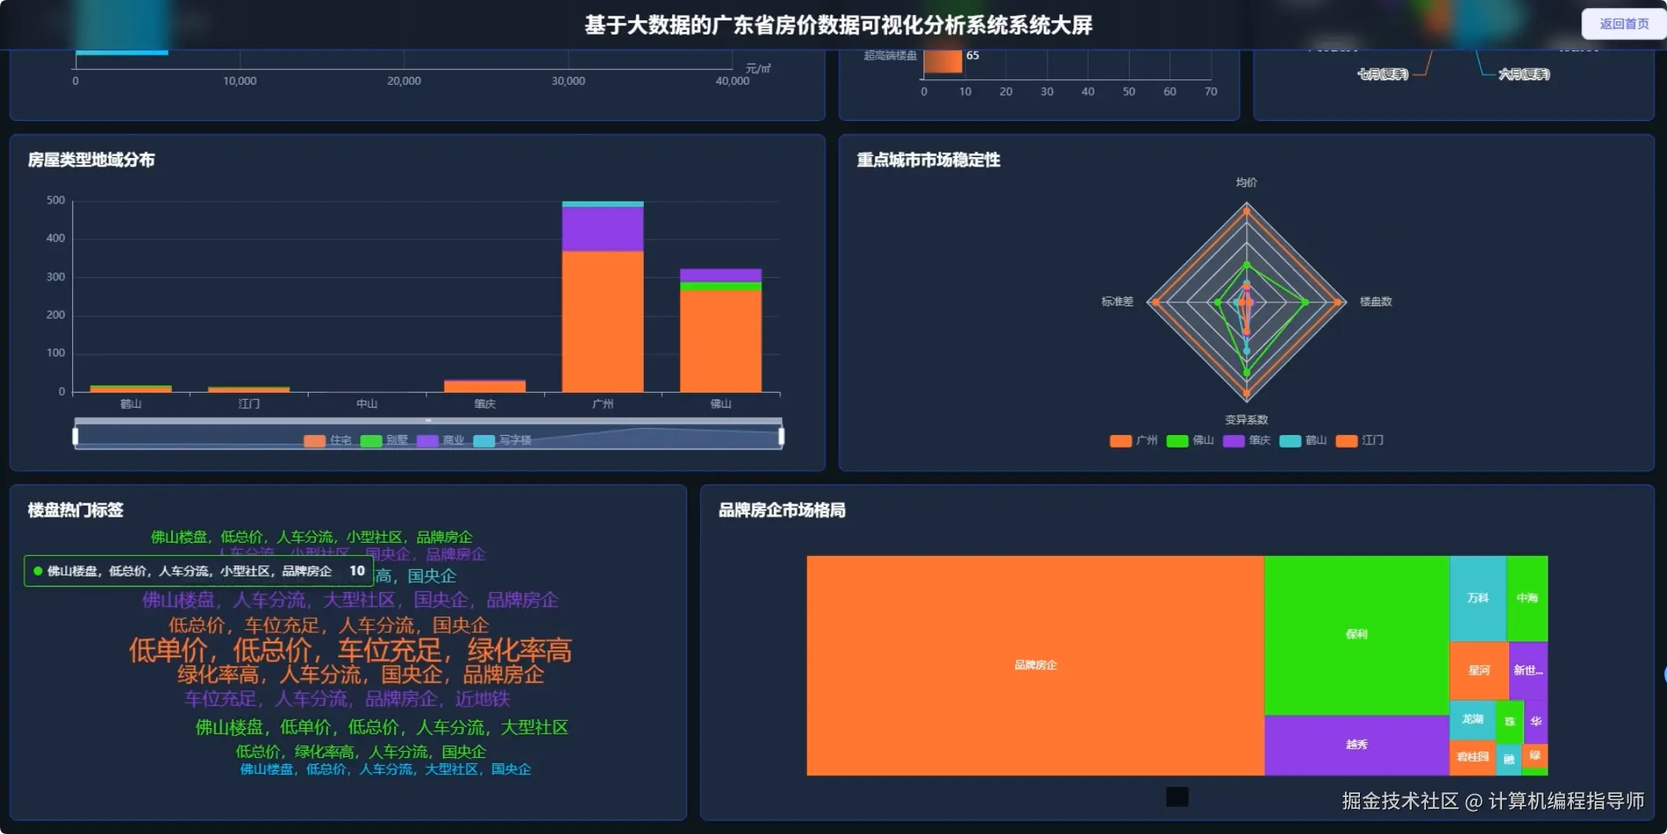Select the 越秀 block in the treemap

(1356, 743)
